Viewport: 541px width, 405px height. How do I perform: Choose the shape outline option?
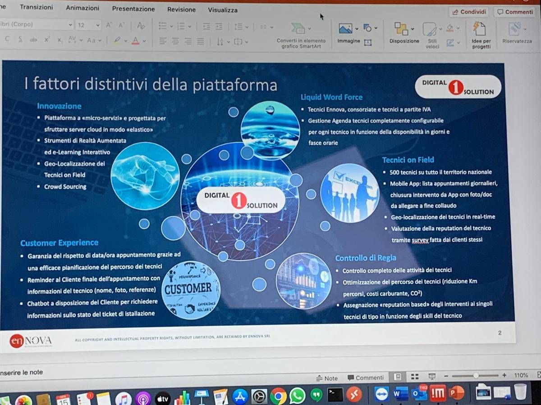tap(451, 43)
